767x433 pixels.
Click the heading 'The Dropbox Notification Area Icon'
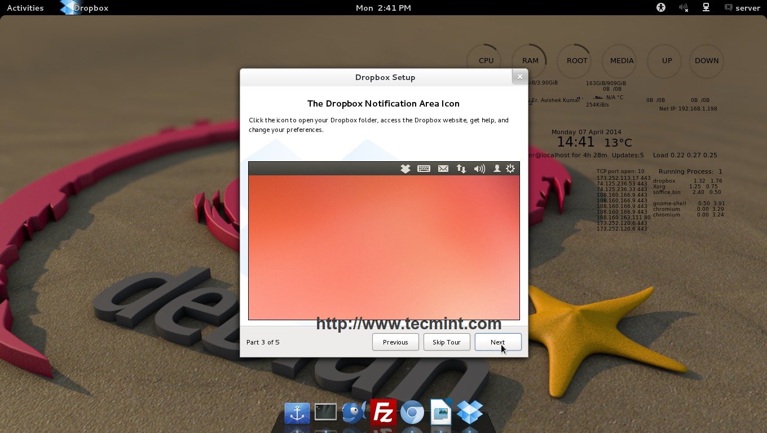(x=383, y=104)
